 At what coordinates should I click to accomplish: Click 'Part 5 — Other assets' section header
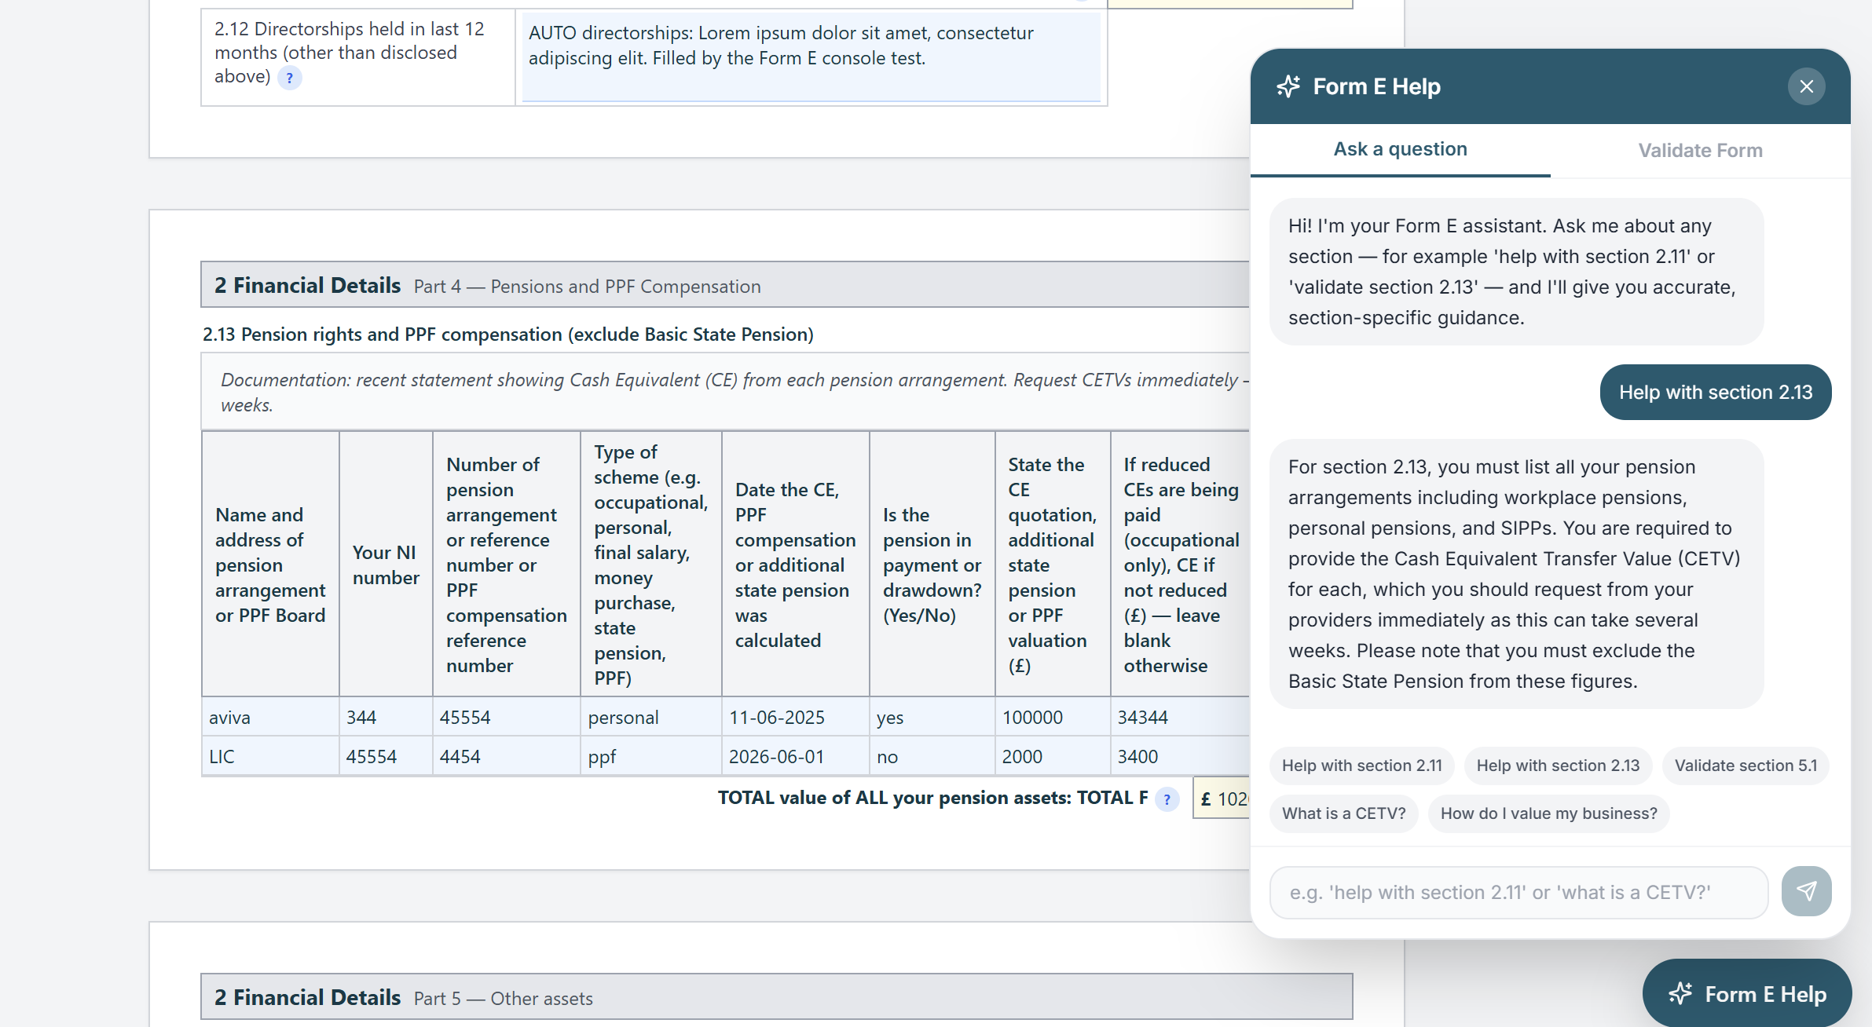tap(776, 997)
